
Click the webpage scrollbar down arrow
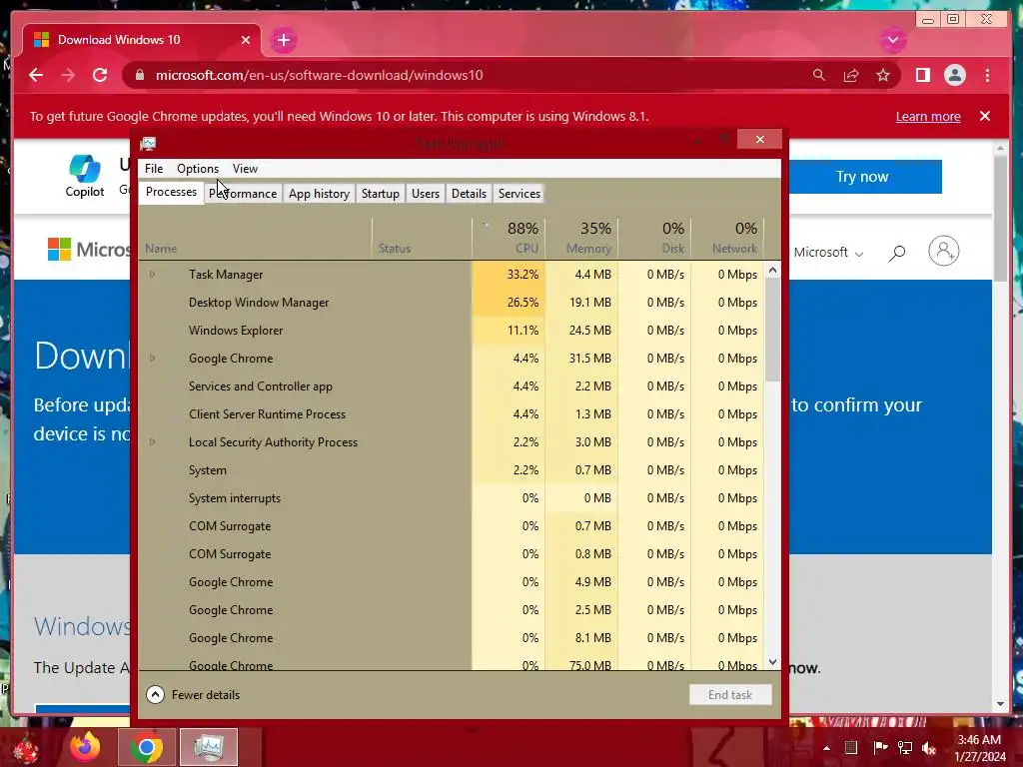(x=1001, y=704)
